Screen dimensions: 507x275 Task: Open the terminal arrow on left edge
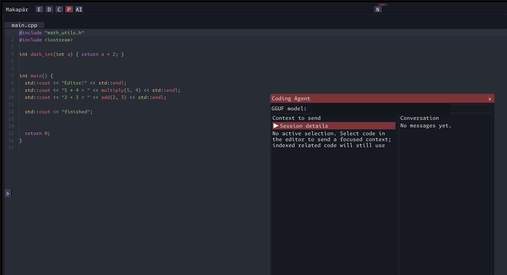tap(8, 193)
